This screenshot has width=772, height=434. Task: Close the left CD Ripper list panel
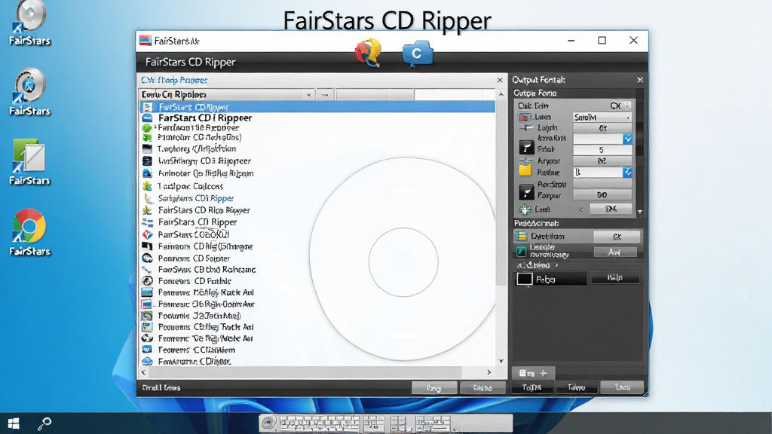[x=500, y=80]
